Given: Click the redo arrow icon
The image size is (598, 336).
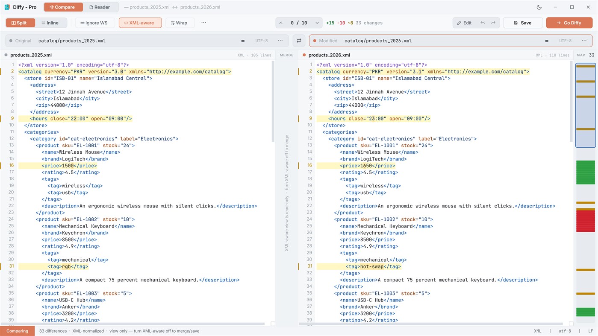Looking at the screenshot, I should click(x=493, y=23).
